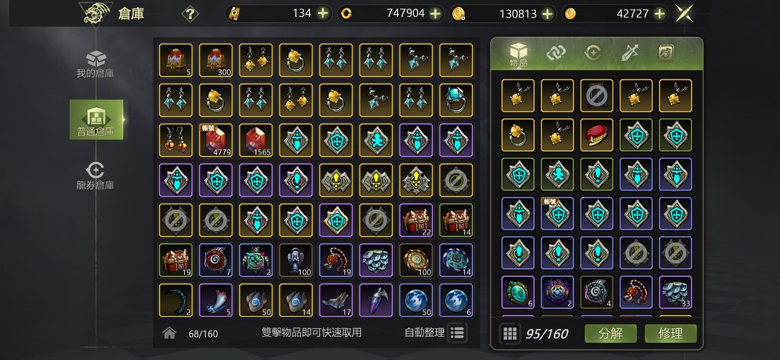Screen dimensions: 780x360
Task: Switch to 龍券倉庫 tab
Action: click(x=96, y=176)
